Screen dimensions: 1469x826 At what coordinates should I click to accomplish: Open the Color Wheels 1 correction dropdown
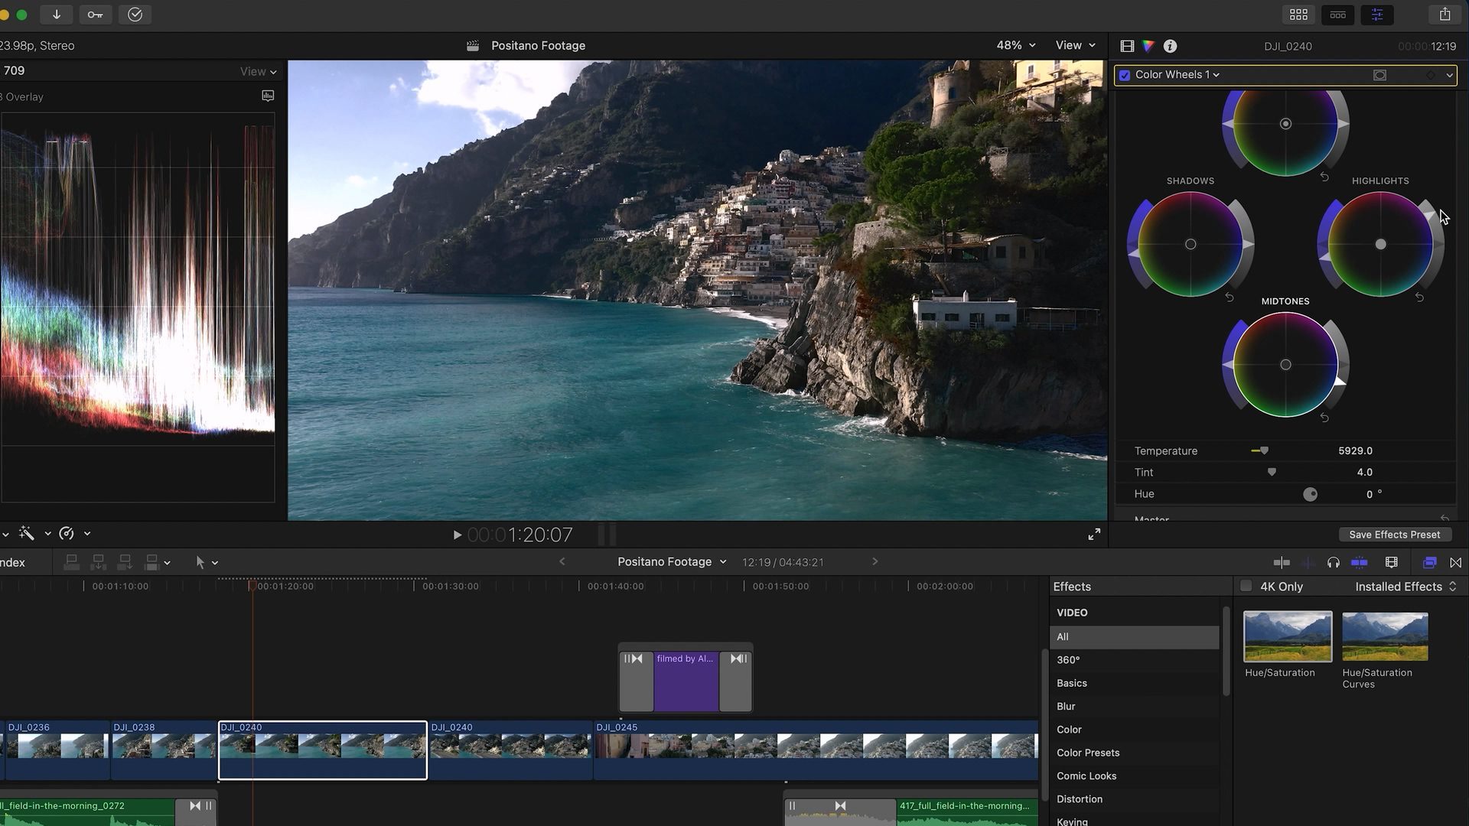tap(1177, 74)
